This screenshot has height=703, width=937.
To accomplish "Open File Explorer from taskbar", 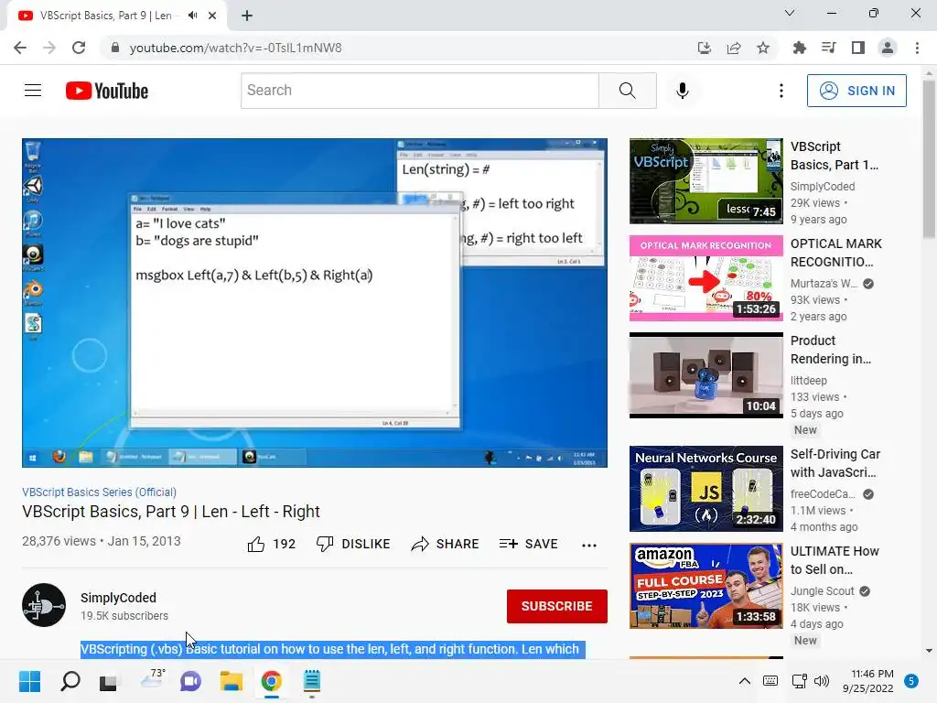I will [x=232, y=681].
